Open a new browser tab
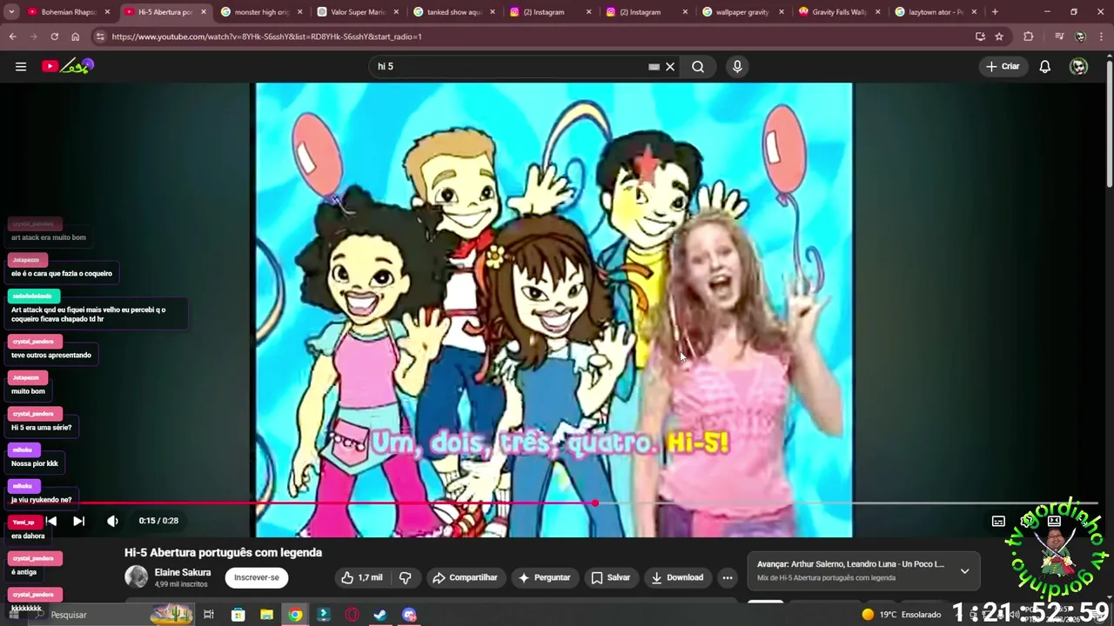The height and width of the screenshot is (626, 1114). (995, 12)
